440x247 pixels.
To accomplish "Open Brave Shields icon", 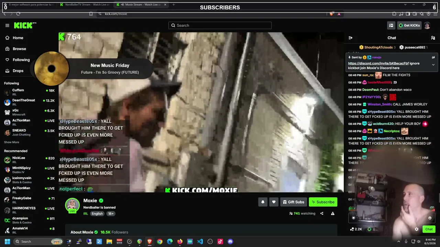I will click(331, 14).
